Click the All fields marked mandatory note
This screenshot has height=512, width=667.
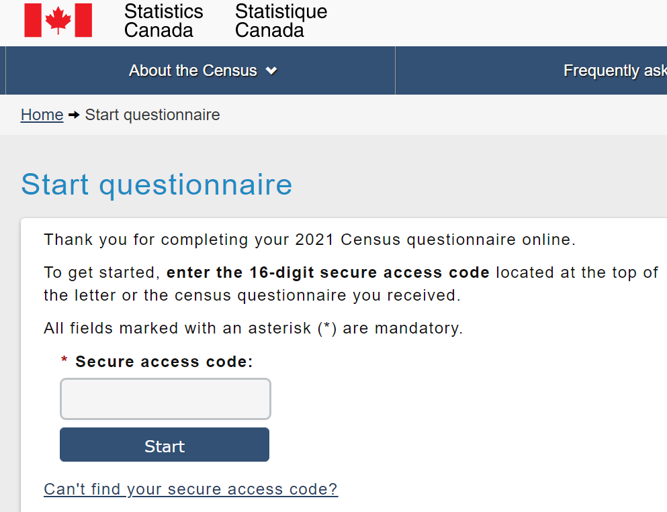coord(253,328)
